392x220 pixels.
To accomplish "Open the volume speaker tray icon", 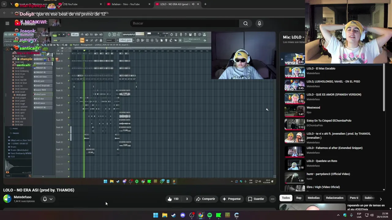I will pos(372,215).
